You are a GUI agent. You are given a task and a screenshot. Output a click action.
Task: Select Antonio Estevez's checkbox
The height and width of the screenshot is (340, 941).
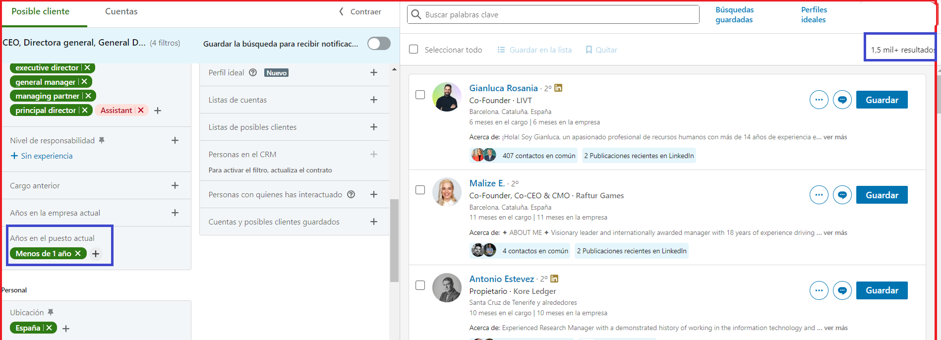tap(420, 285)
